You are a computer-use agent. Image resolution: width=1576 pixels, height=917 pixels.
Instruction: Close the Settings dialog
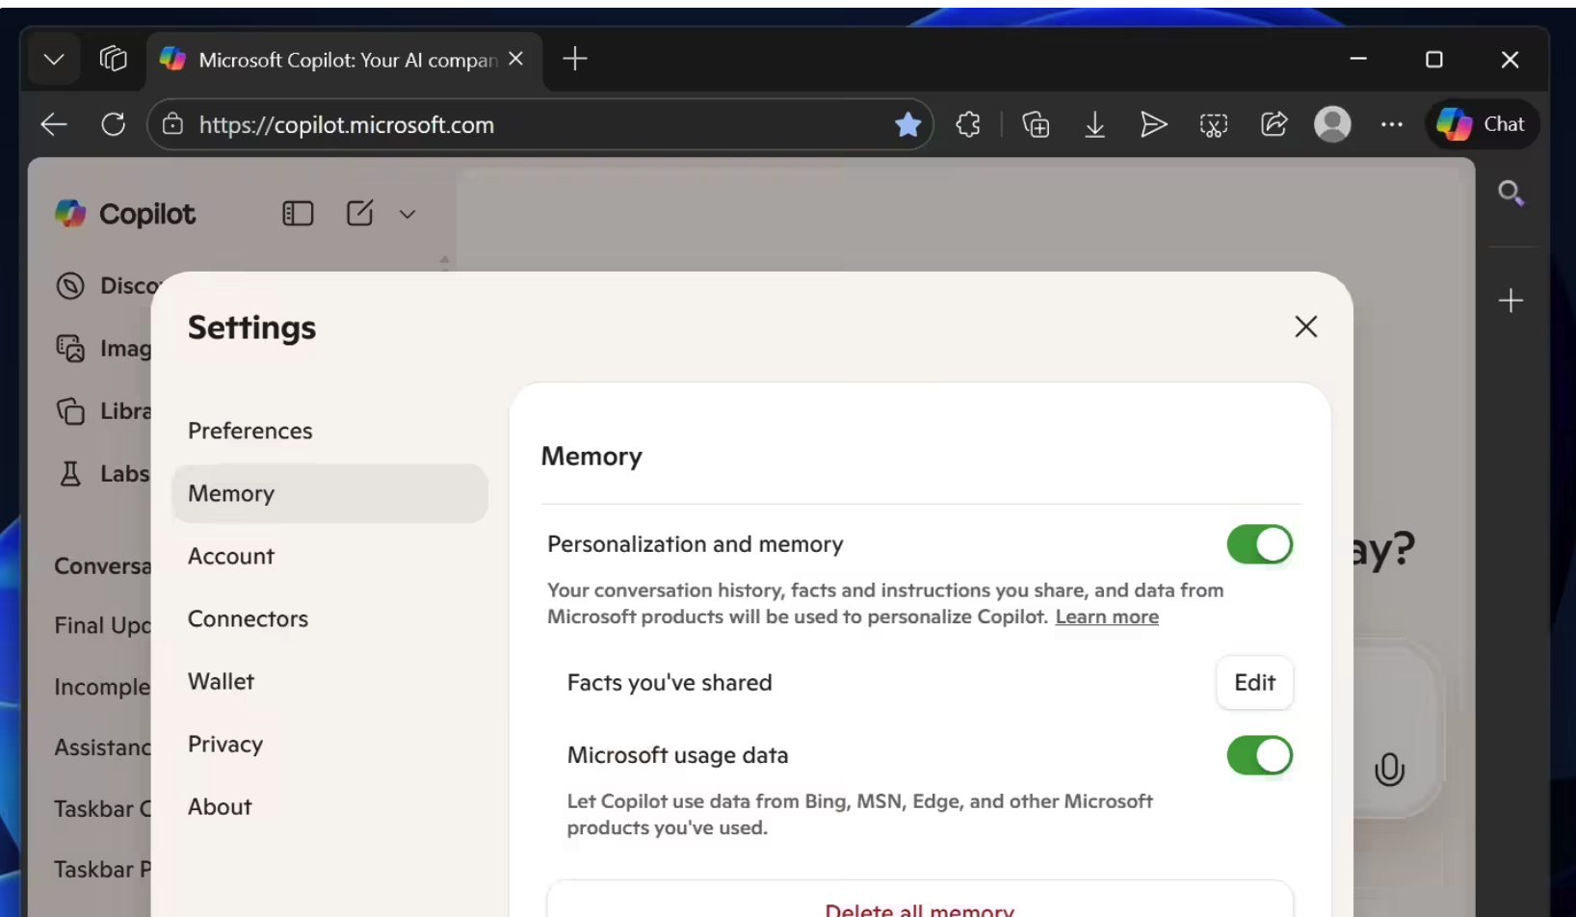(1305, 327)
